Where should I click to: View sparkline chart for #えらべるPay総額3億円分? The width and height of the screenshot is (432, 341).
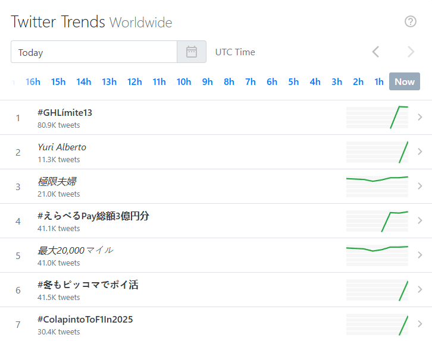coord(377,221)
